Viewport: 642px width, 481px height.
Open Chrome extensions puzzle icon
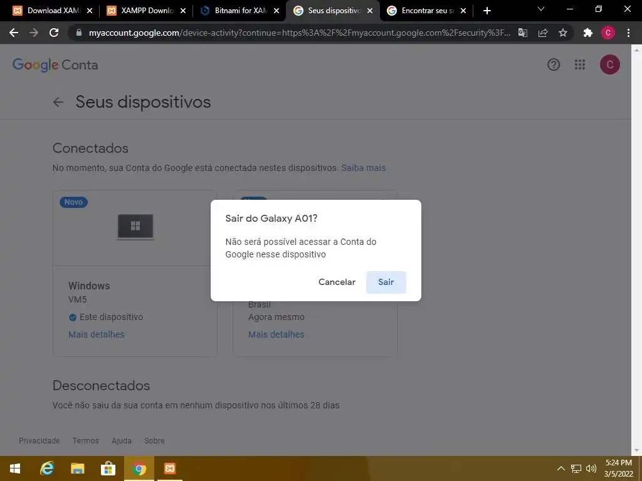pos(587,33)
